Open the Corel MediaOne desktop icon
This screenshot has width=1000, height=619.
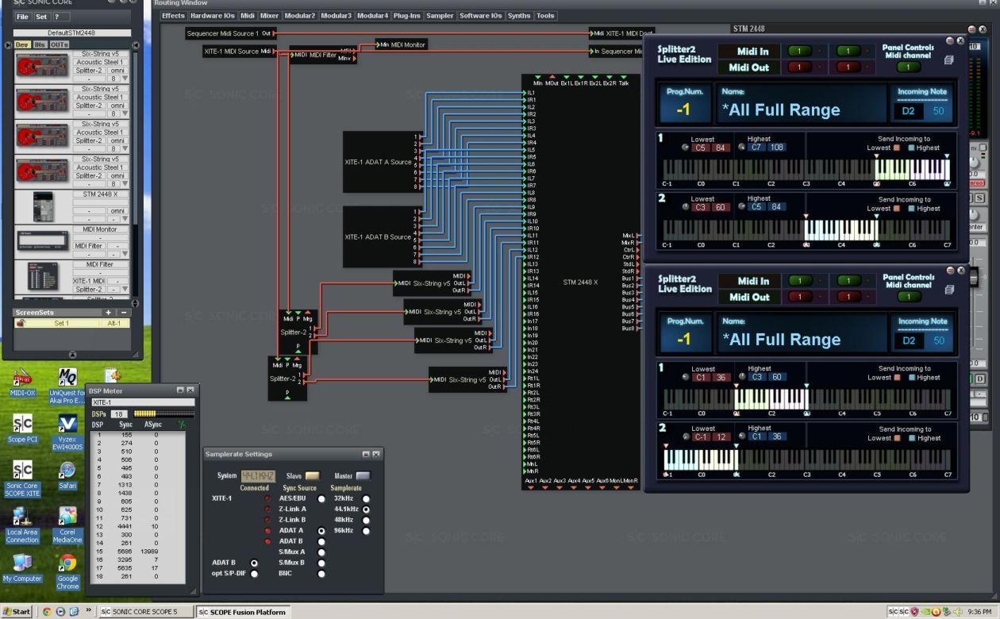(67, 525)
